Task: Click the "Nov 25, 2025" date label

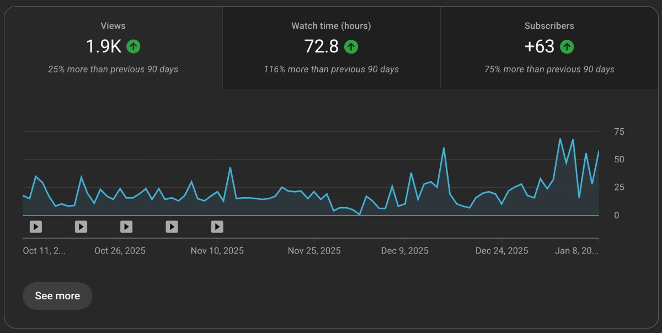Action: click(314, 251)
